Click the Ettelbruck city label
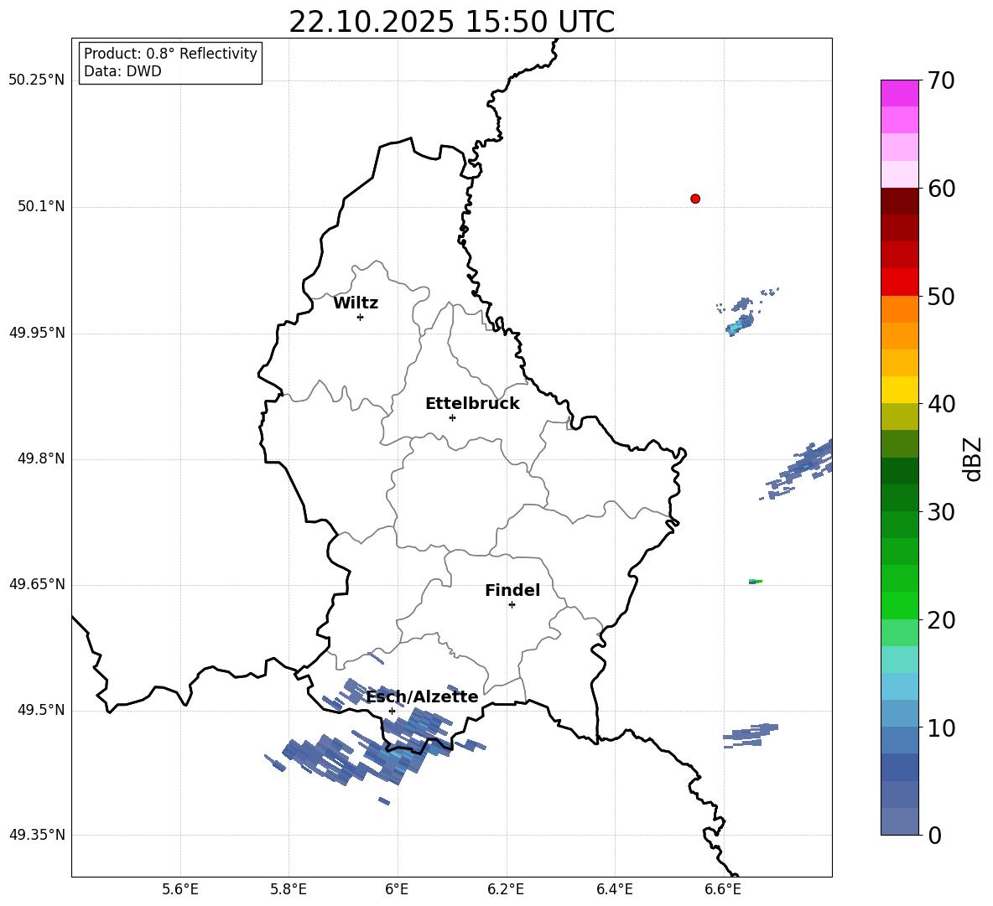The height and width of the screenshot is (906, 993). pyautogui.click(x=472, y=404)
